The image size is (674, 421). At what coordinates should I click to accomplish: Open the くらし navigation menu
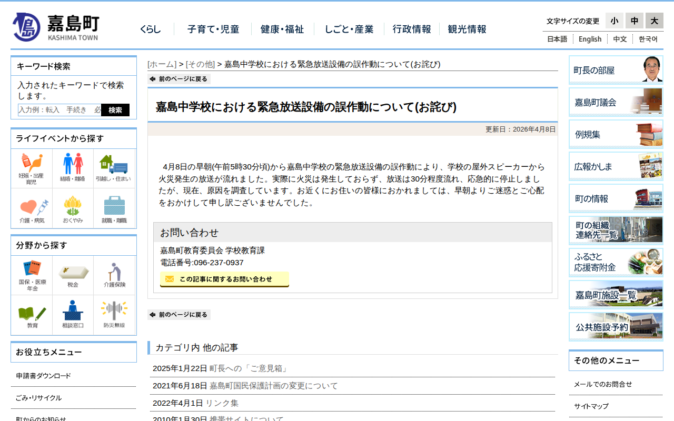click(150, 29)
